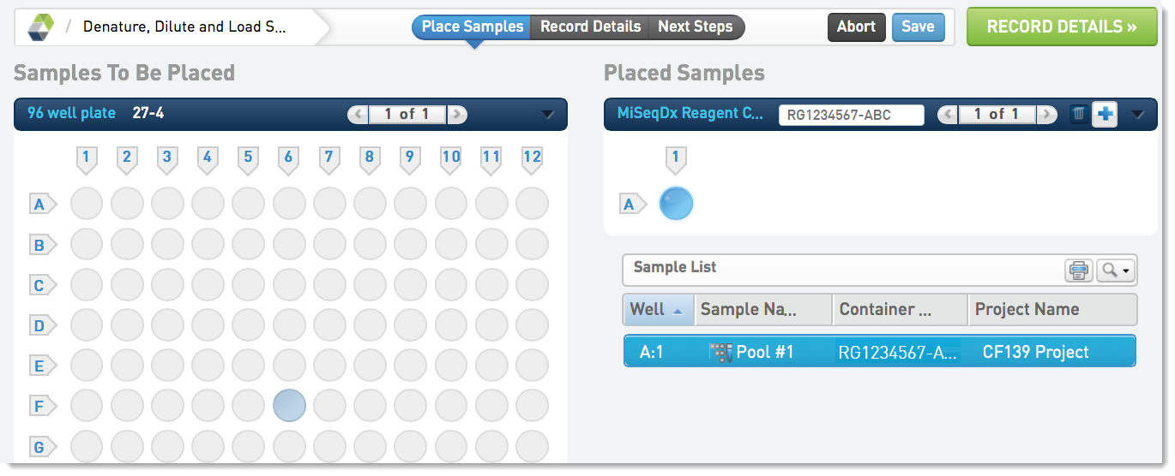
Task: Go to previous 96 well plate page
Action: coord(358,114)
